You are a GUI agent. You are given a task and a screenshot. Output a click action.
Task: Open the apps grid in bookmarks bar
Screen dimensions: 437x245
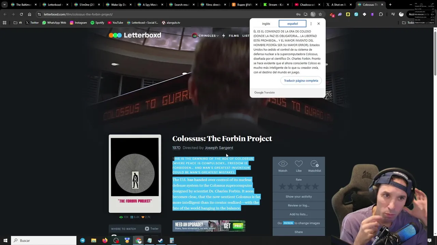(4, 22)
